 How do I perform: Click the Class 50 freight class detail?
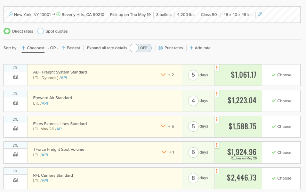coord(209,15)
